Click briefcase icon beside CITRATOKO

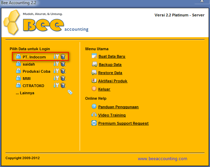[x=18, y=85]
